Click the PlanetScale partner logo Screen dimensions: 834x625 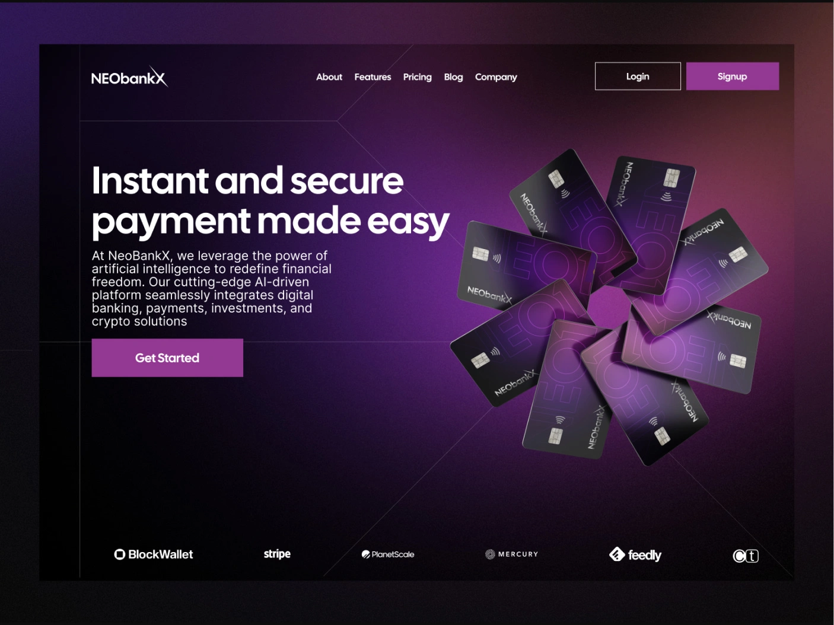(x=388, y=554)
